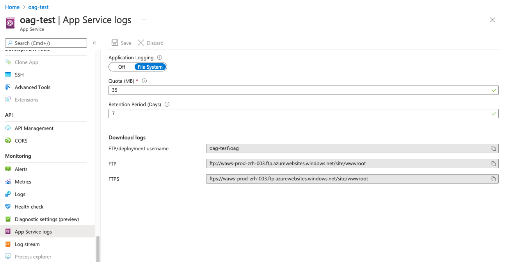505x262 pixels.
Task: Click the Alerts icon under Monitoring
Action: pyautogui.click(x=8, y=169)
